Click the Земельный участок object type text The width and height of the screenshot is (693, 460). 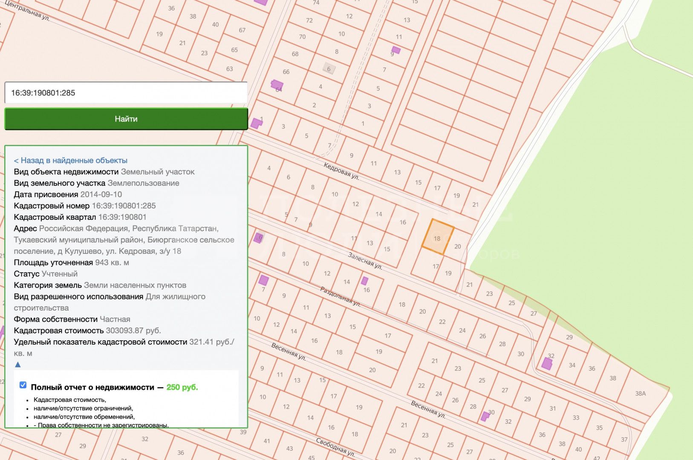tap(158, 172)
